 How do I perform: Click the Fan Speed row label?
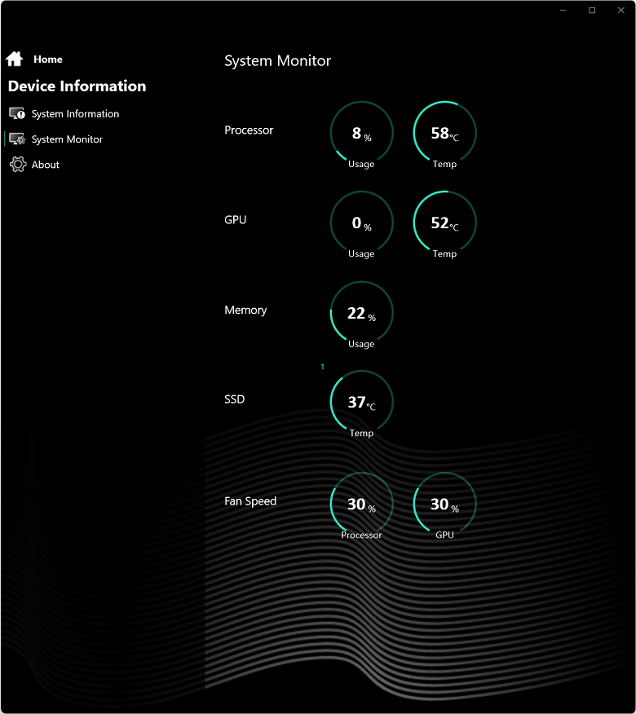250,501
